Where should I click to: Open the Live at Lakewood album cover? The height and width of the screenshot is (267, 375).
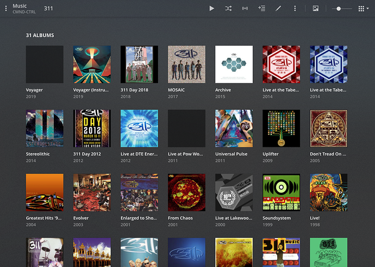point(234,193)
